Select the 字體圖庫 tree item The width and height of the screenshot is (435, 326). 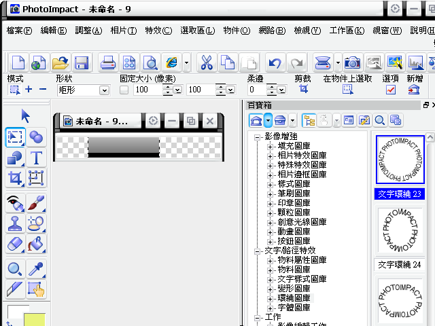coord(294,308)
